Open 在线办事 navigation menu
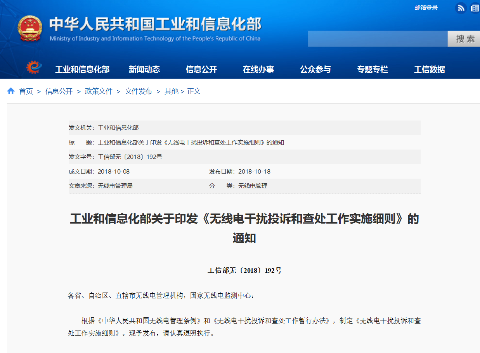The width and height of the screenshot is (480, 353). click(x=258, y=69)
